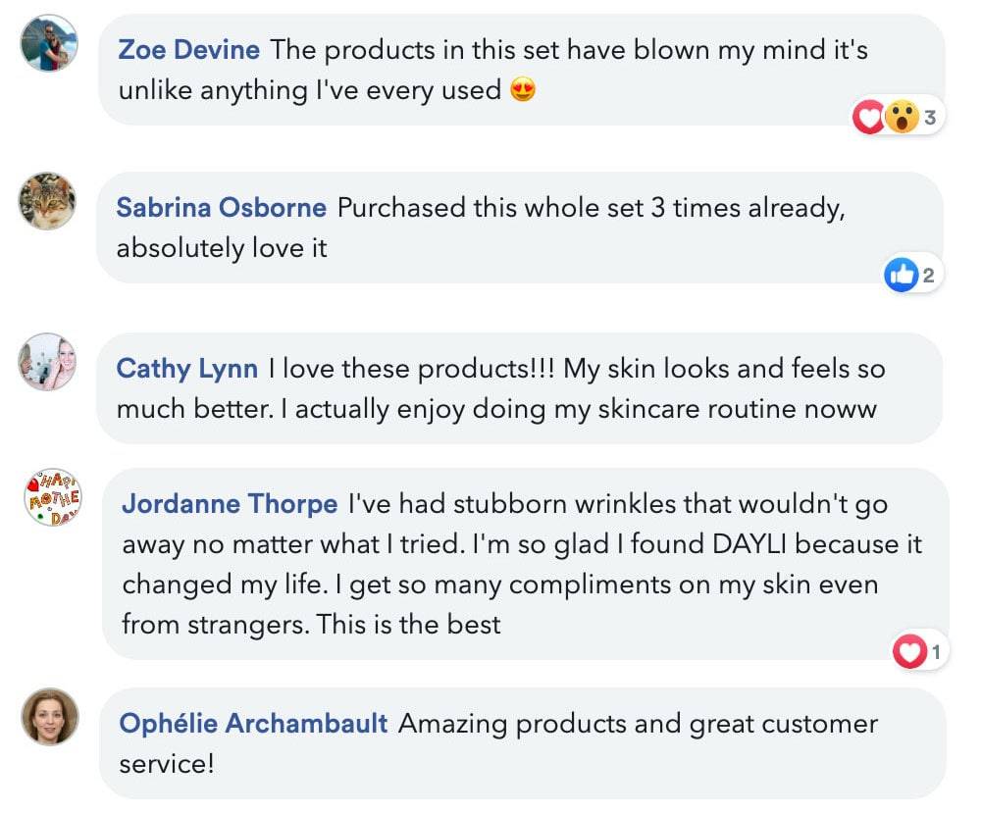The width and height of the screenshot is (981, 813).
Task: Open the Jordanne Thorpe name link
Action: [230, 504]
